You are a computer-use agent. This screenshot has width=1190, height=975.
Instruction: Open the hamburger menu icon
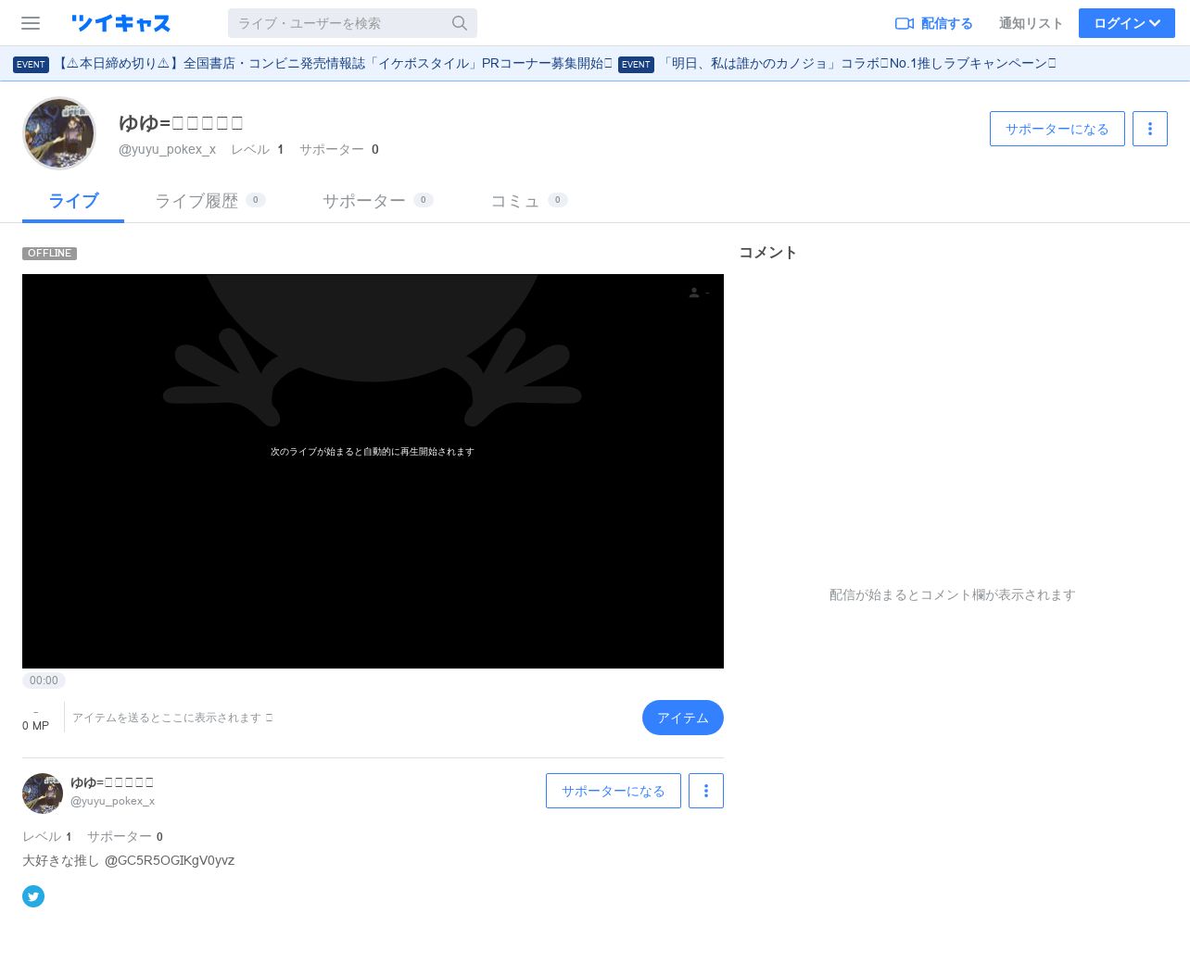(31, 23)
